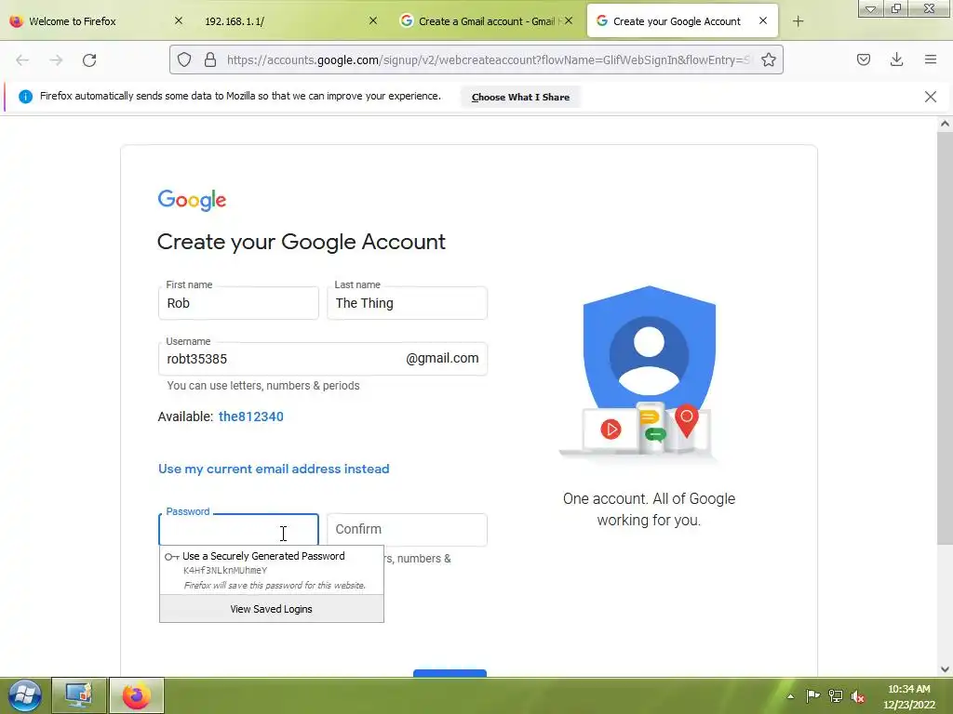The height and width of the screenshot is (714, 953).
Task: View site security padlock info
Action: tap(210, 59)
